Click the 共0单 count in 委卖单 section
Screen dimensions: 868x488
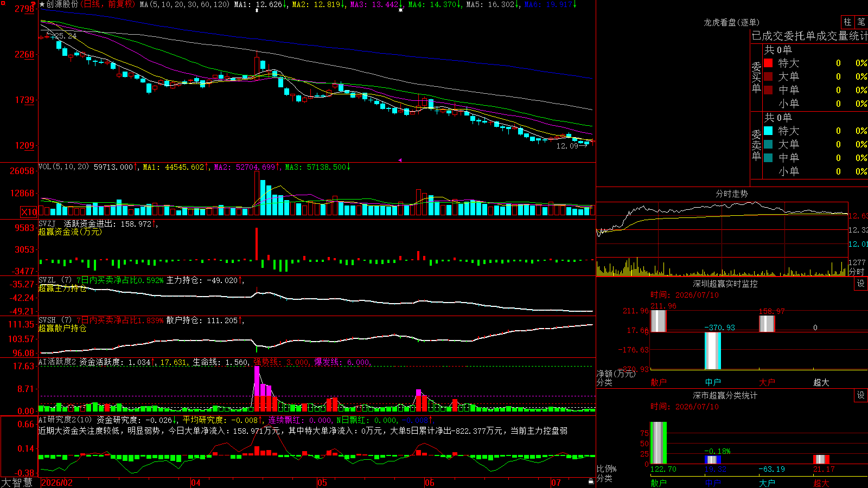pyautogui.click(x=778, y=118)
